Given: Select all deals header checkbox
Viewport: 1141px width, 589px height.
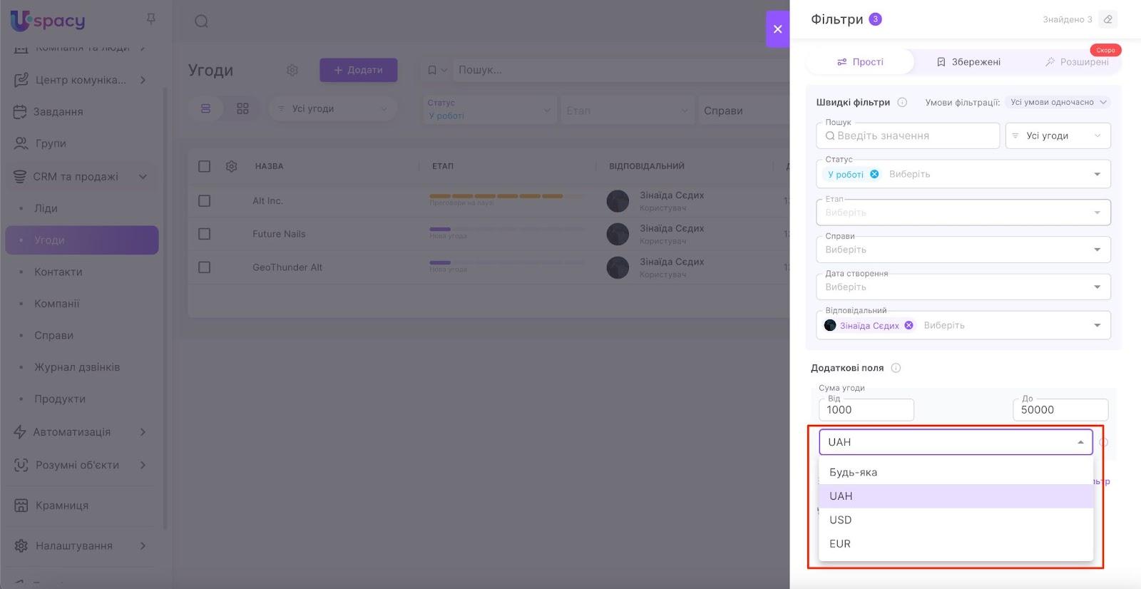Looking at the screenshot, I should [x=205, y=166].
